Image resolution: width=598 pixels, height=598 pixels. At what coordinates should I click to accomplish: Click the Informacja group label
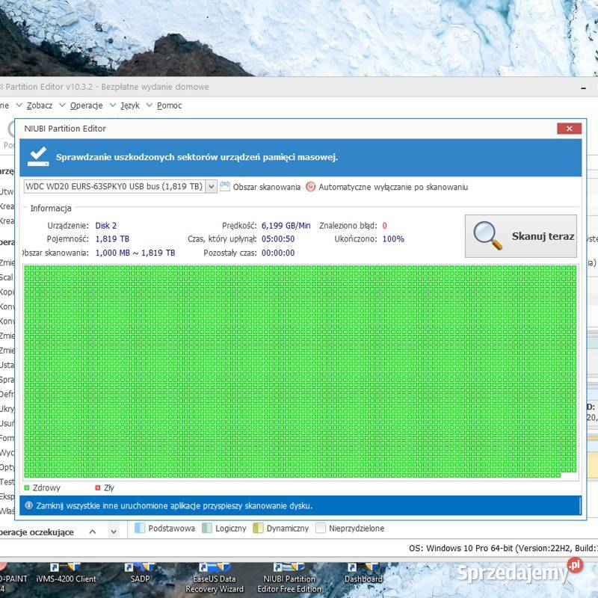(51, 209)
